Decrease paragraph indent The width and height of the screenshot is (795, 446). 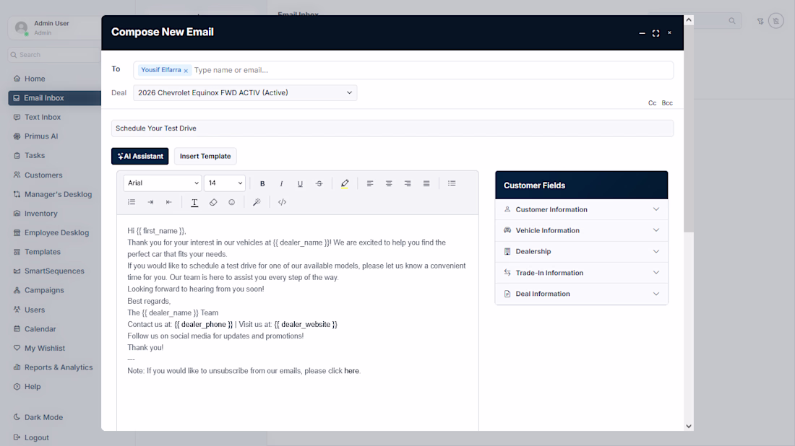coord(169,202)
